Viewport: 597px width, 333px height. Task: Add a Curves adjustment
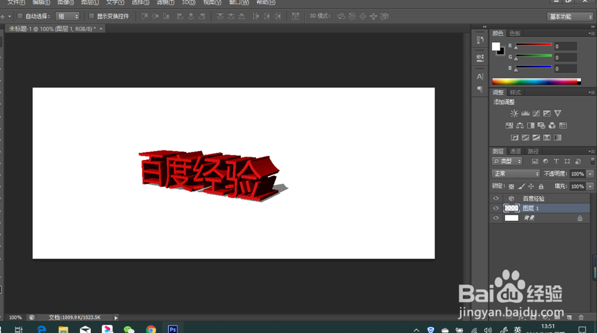pyautogui.click(x=536, y=113)
